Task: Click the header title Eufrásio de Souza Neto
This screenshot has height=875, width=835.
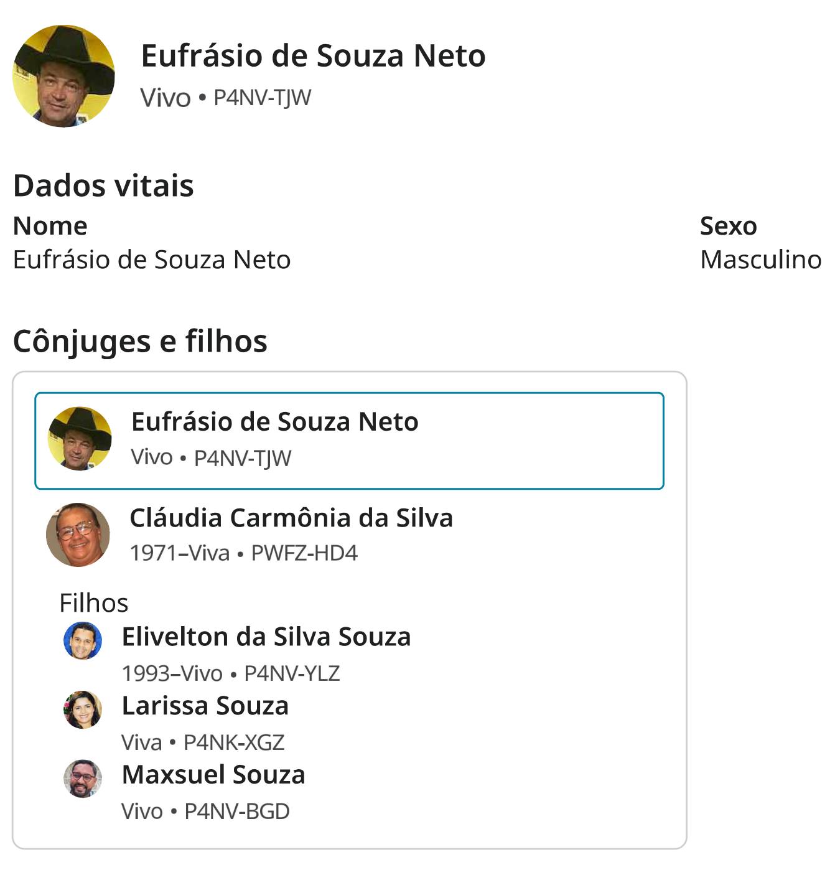Action: tap(313, 56)
